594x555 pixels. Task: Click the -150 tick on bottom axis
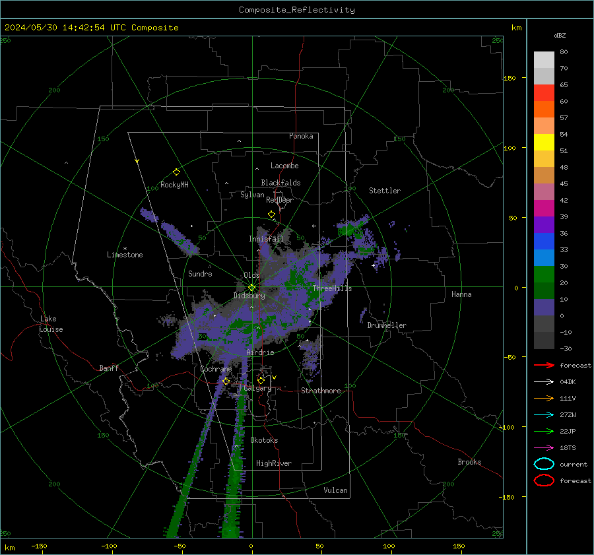(39, 546)
